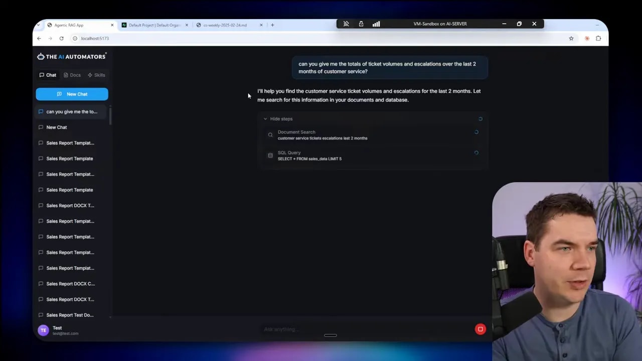Select the Chat sidebar icon
642x361 pixels.
(42, 75)
